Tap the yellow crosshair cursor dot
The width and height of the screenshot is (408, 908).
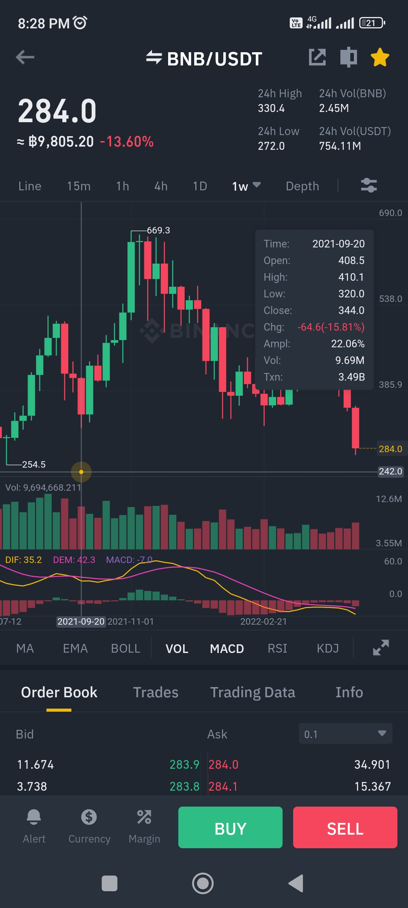coord(81,472)
